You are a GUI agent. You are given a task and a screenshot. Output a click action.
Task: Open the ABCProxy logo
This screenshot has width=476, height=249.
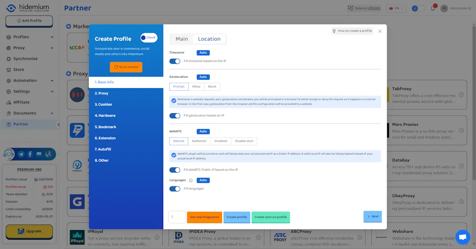280,237
